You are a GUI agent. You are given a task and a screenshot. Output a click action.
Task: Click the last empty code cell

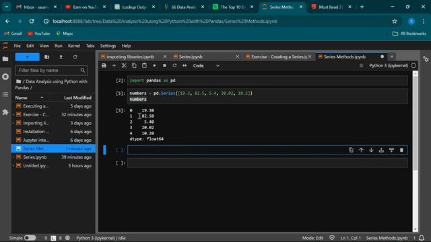(x=267, y=163)
